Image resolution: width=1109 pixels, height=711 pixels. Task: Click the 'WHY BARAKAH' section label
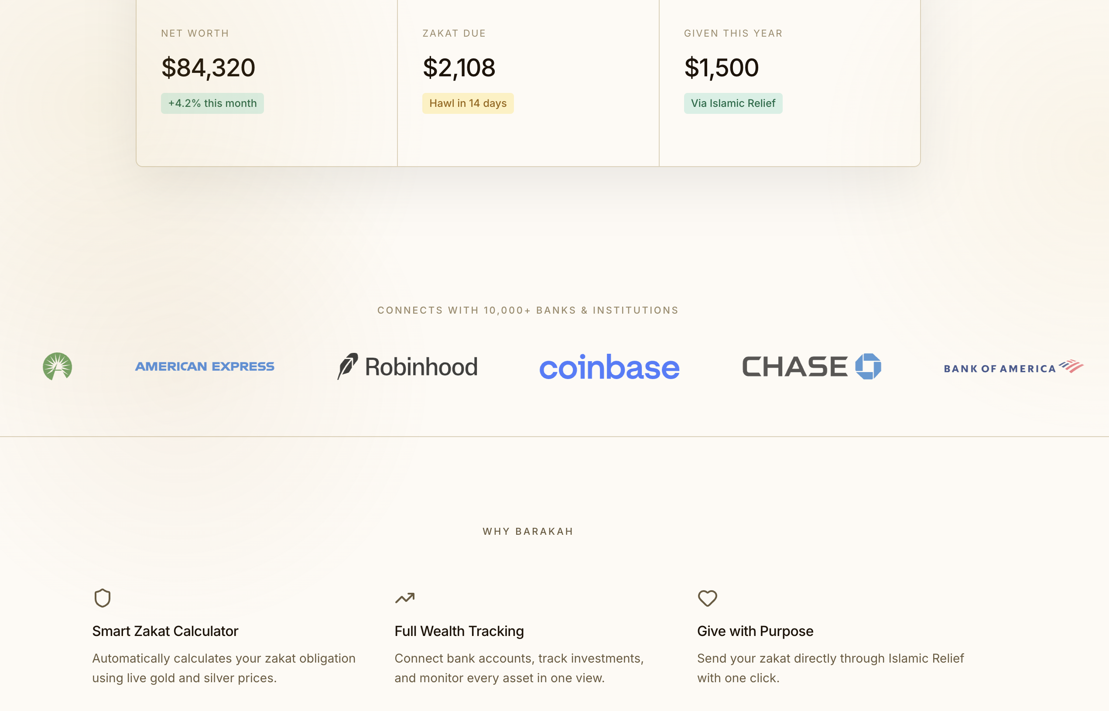(528, 531)
